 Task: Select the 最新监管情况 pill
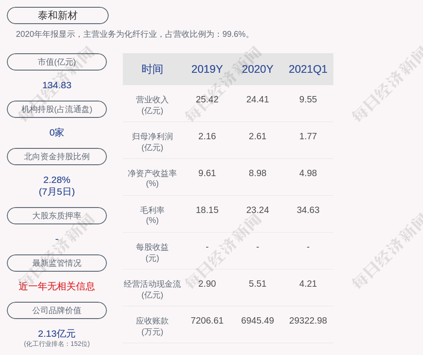pos(57,263)
